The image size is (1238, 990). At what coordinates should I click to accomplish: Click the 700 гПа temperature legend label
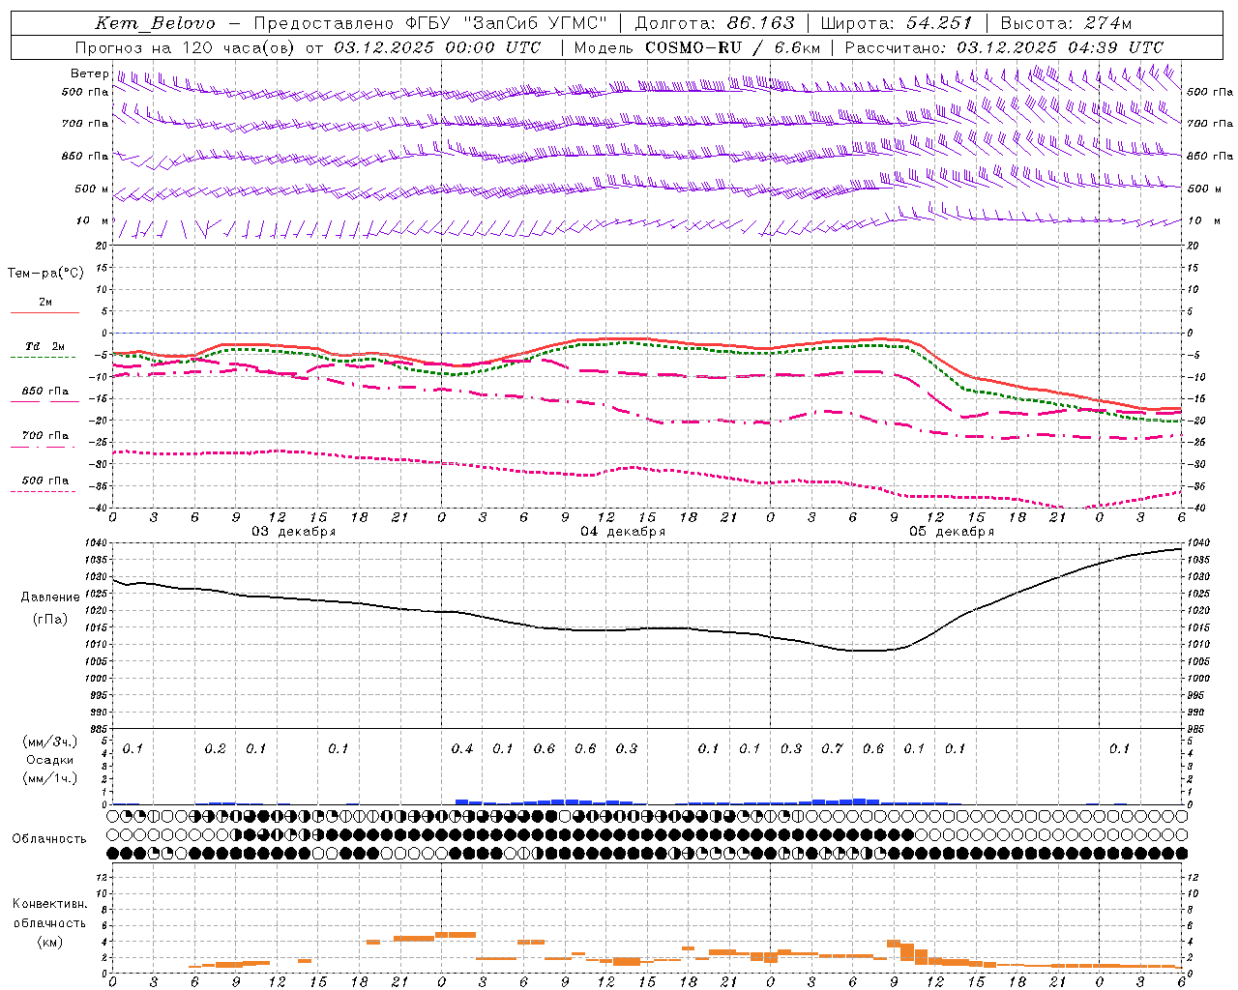(45, 436)
